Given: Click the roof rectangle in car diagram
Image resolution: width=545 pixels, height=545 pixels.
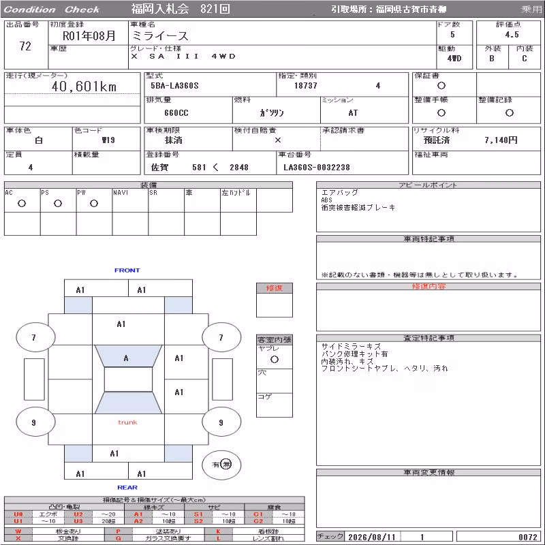Looking at the screenshot, I should coord(128,379).
